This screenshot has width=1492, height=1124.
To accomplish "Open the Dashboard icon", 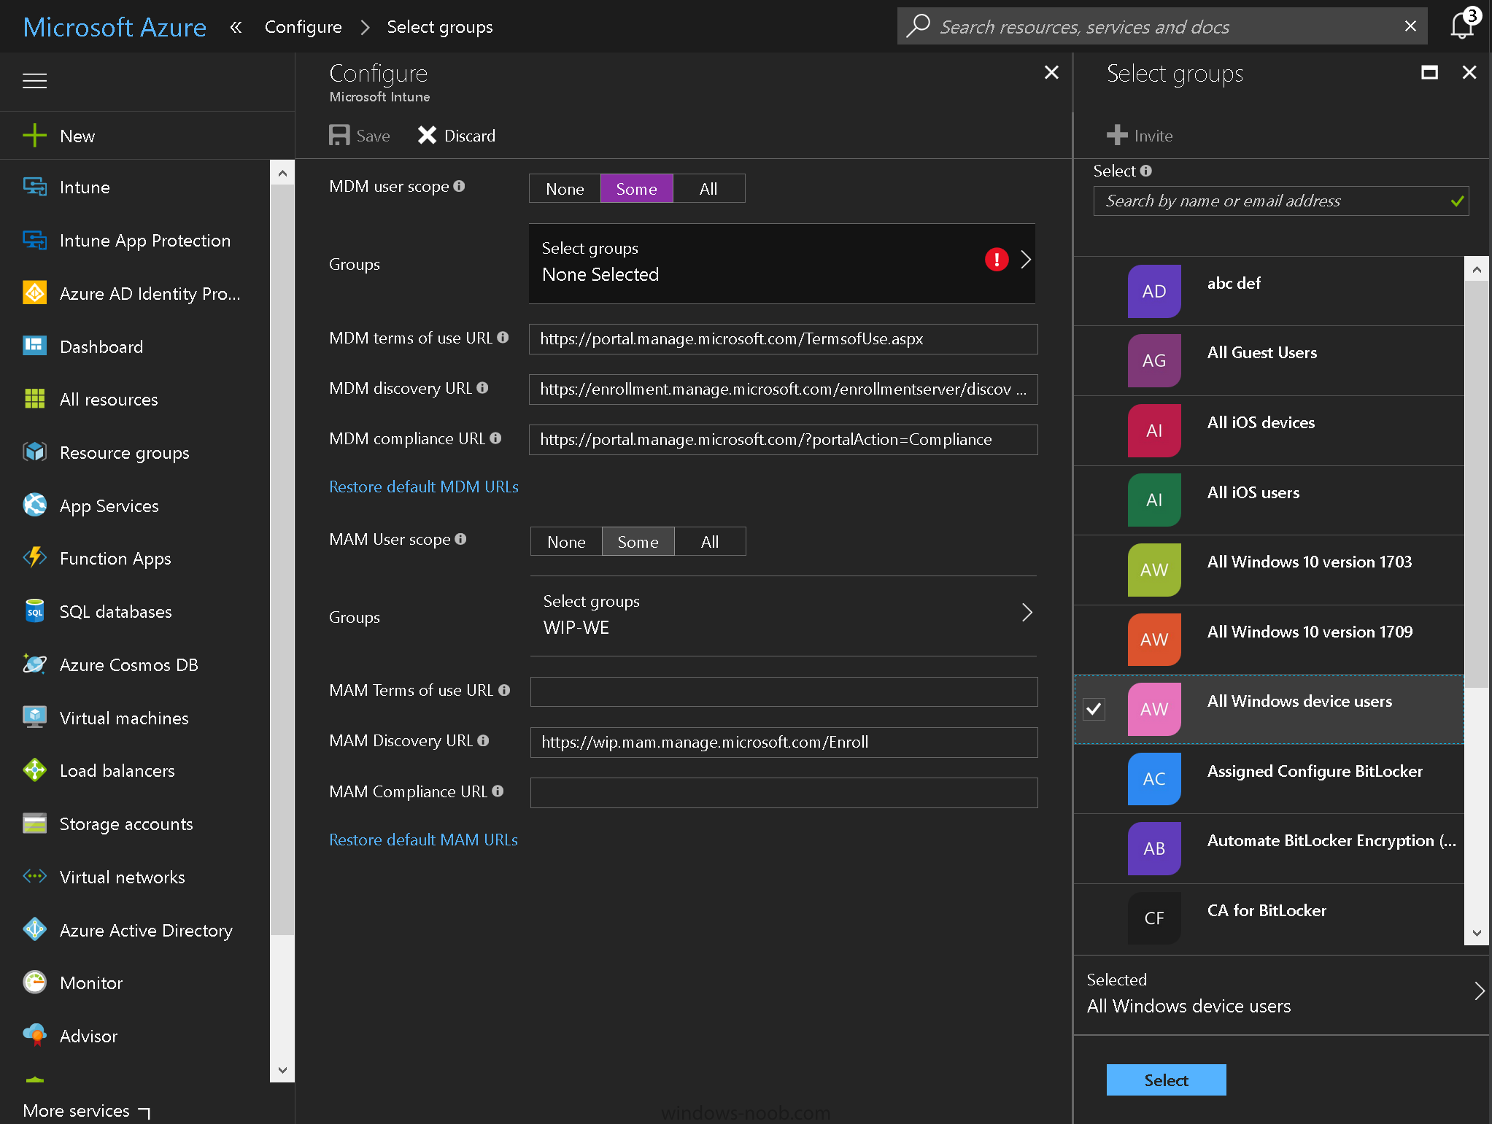I will point(34,346).
